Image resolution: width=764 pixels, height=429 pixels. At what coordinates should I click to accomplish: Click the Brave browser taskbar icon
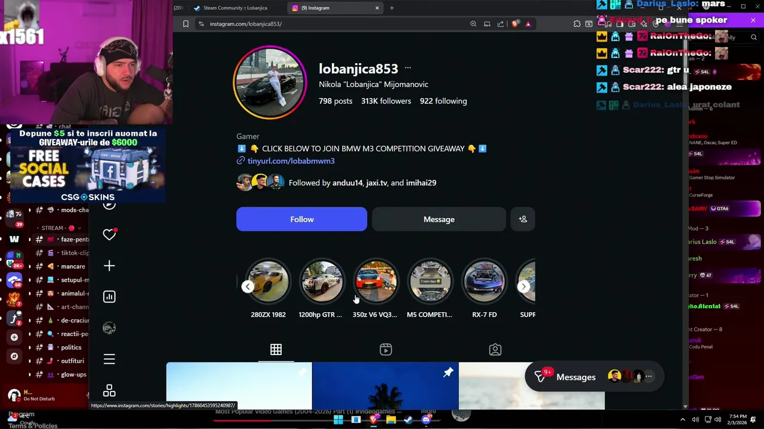point(374,419)
